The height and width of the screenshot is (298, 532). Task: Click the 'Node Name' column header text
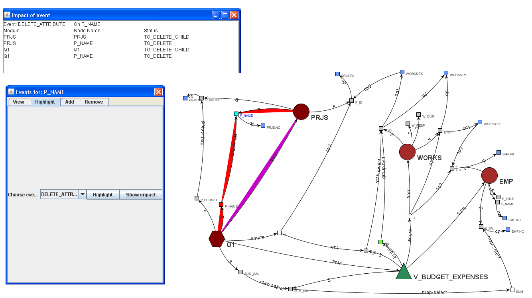87,31
